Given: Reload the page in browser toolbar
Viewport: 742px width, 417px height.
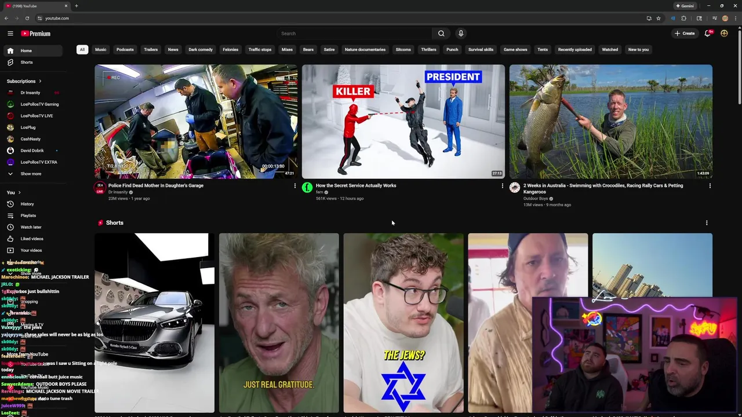Looking at the screenshot, I should [x=27, y=18].
